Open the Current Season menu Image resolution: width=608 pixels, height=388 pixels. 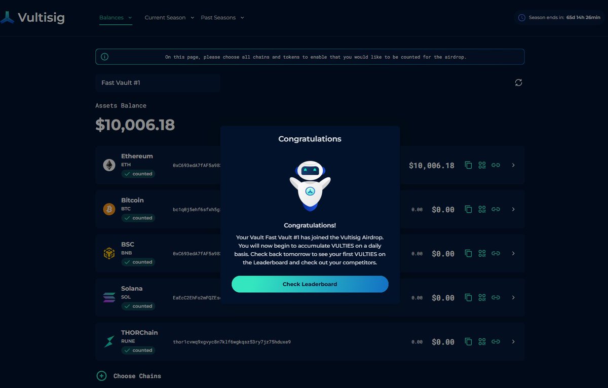(x=165, y=18)
